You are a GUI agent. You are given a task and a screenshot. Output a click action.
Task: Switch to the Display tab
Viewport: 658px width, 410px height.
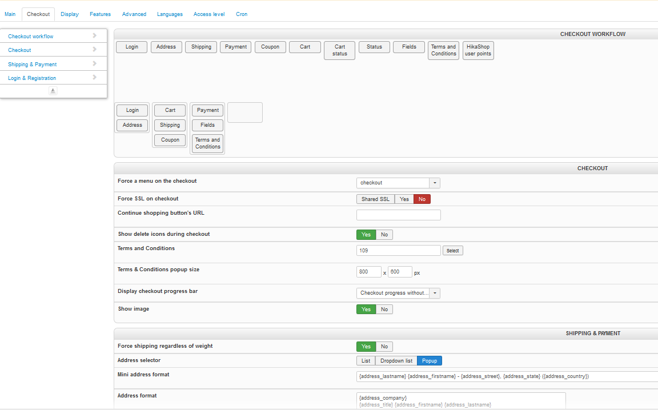coord(70,14)
